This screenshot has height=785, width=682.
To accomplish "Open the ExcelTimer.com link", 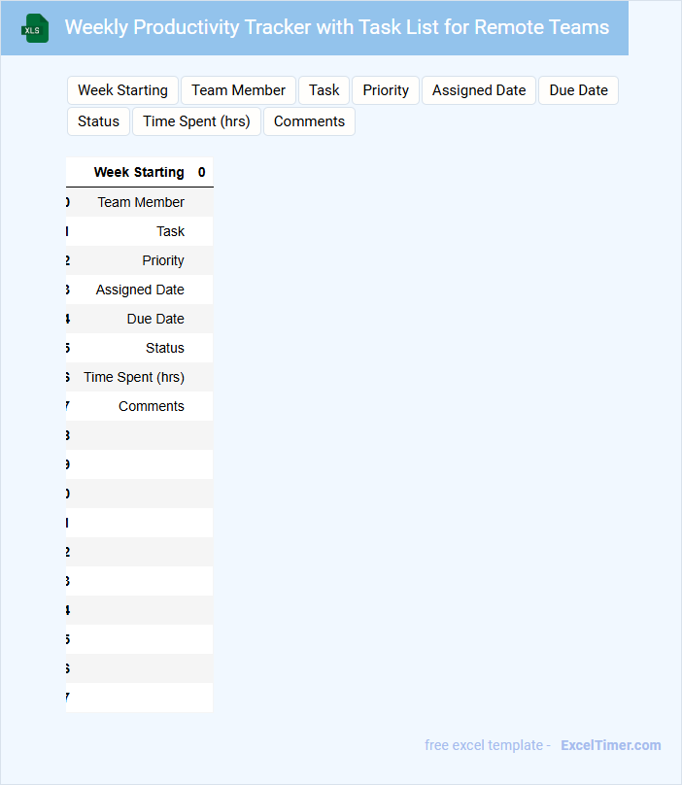I will [x=610, y=745].
